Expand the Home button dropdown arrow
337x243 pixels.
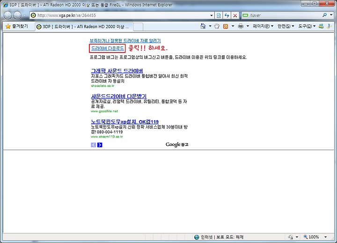pyautogui.click(x=210, y=26)
